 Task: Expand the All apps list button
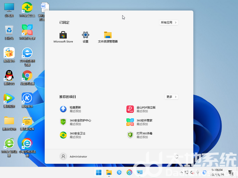point(169,22)
